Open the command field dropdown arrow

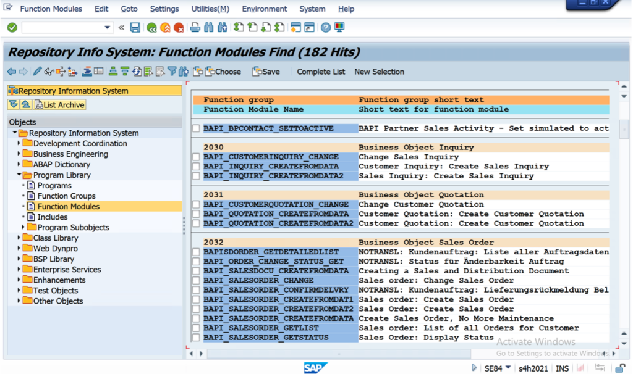pyautogui.click(x=107, y=27)
